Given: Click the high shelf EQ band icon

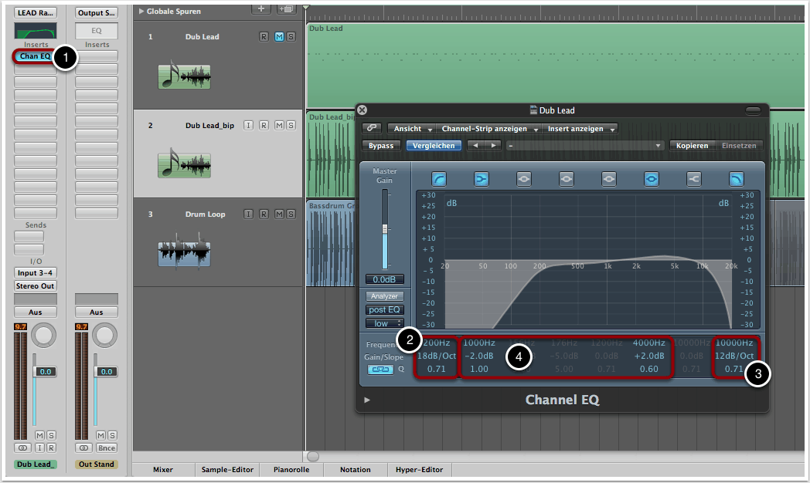Looking at the screenshot, I should pyautogui.click(x=693, y=178).
